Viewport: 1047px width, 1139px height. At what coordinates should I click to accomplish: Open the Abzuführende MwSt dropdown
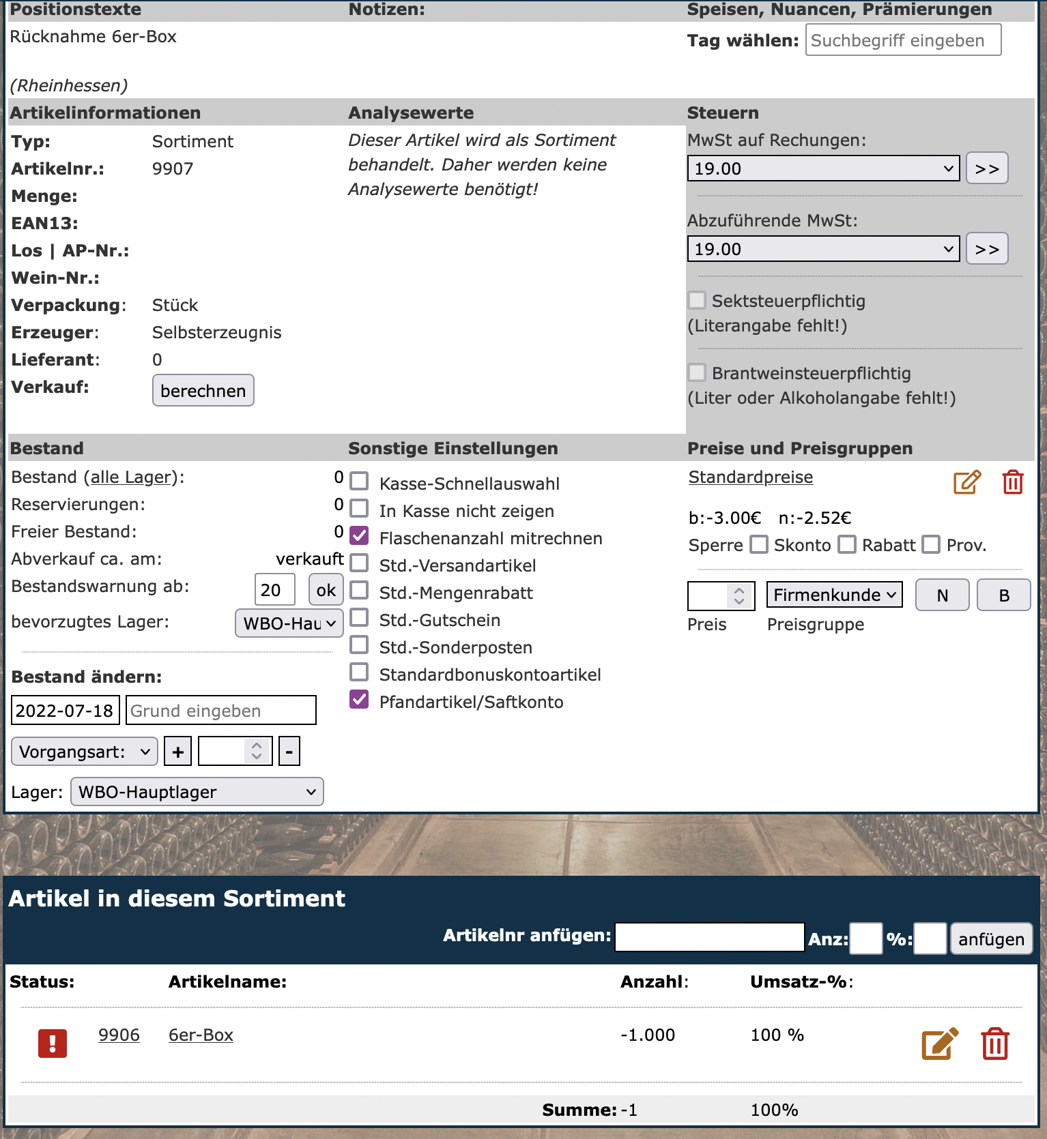823,249
